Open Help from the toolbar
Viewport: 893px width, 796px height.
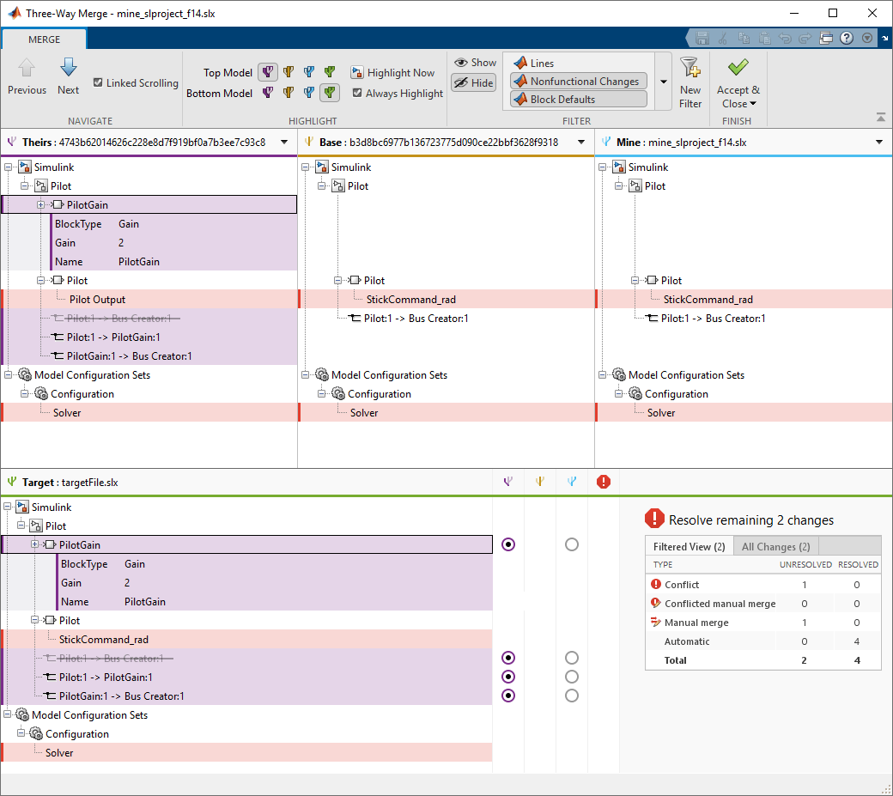(x=847, y=38)
